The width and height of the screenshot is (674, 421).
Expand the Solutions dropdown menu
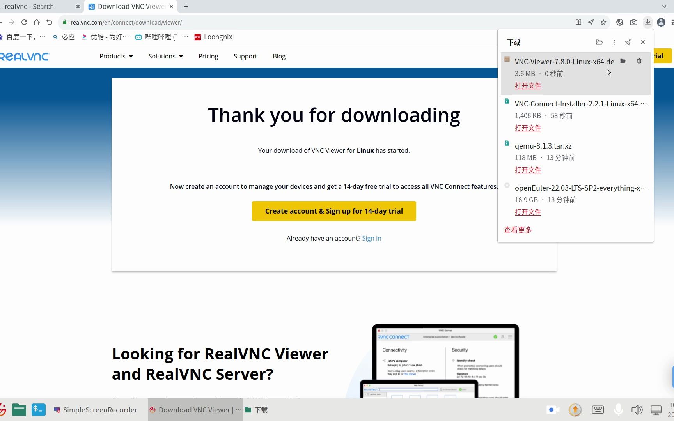[x=165, y=56]
